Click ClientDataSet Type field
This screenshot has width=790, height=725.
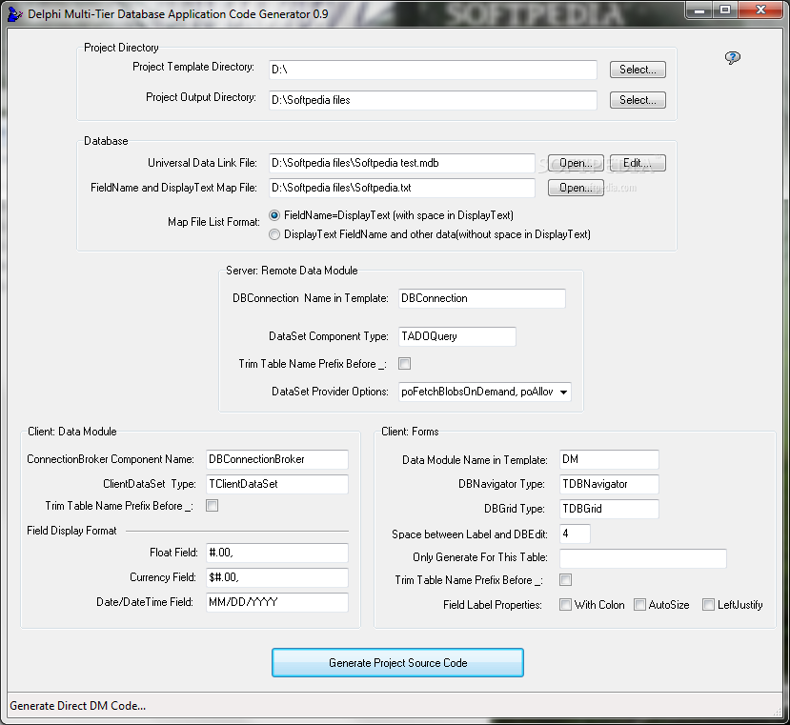coord(277,484)
